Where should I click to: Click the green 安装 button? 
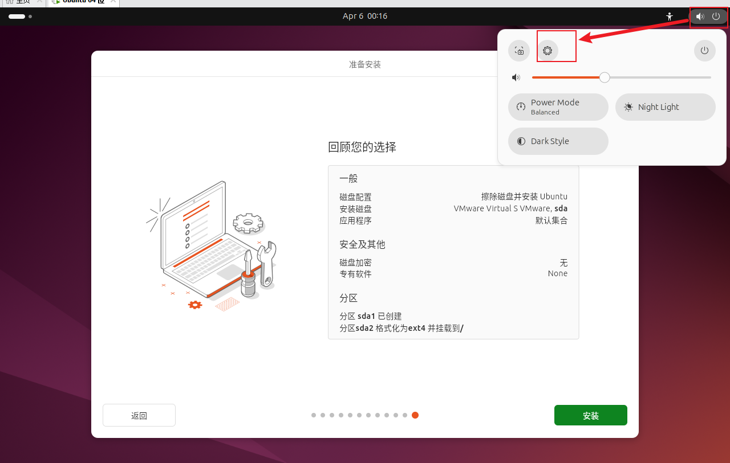(x=591, y=415)
